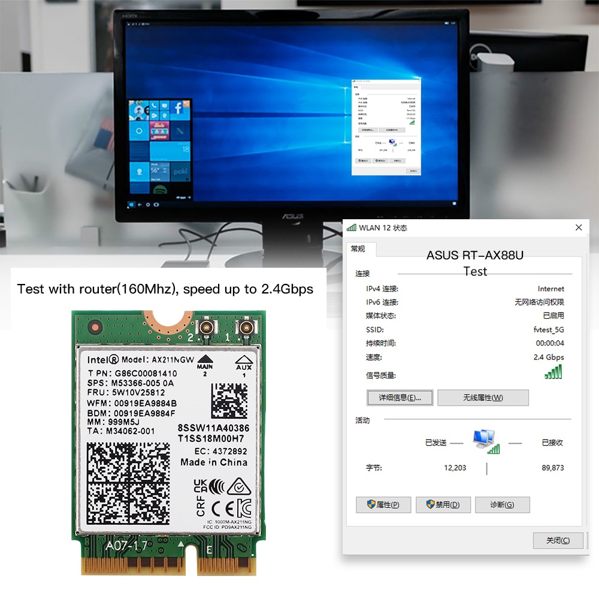The width and height of the screenshot is (599, 599).
Task: Open 无线属性(W) wireless properties
Action: (483, 397)
